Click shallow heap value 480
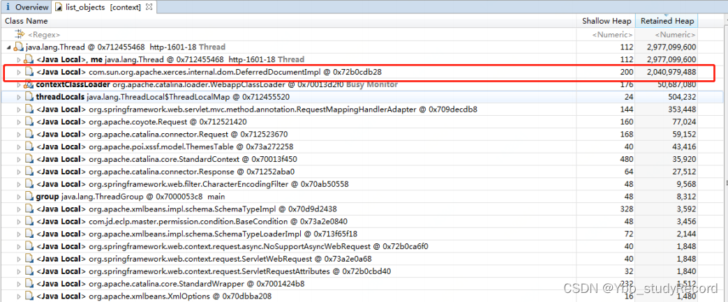 627,159
